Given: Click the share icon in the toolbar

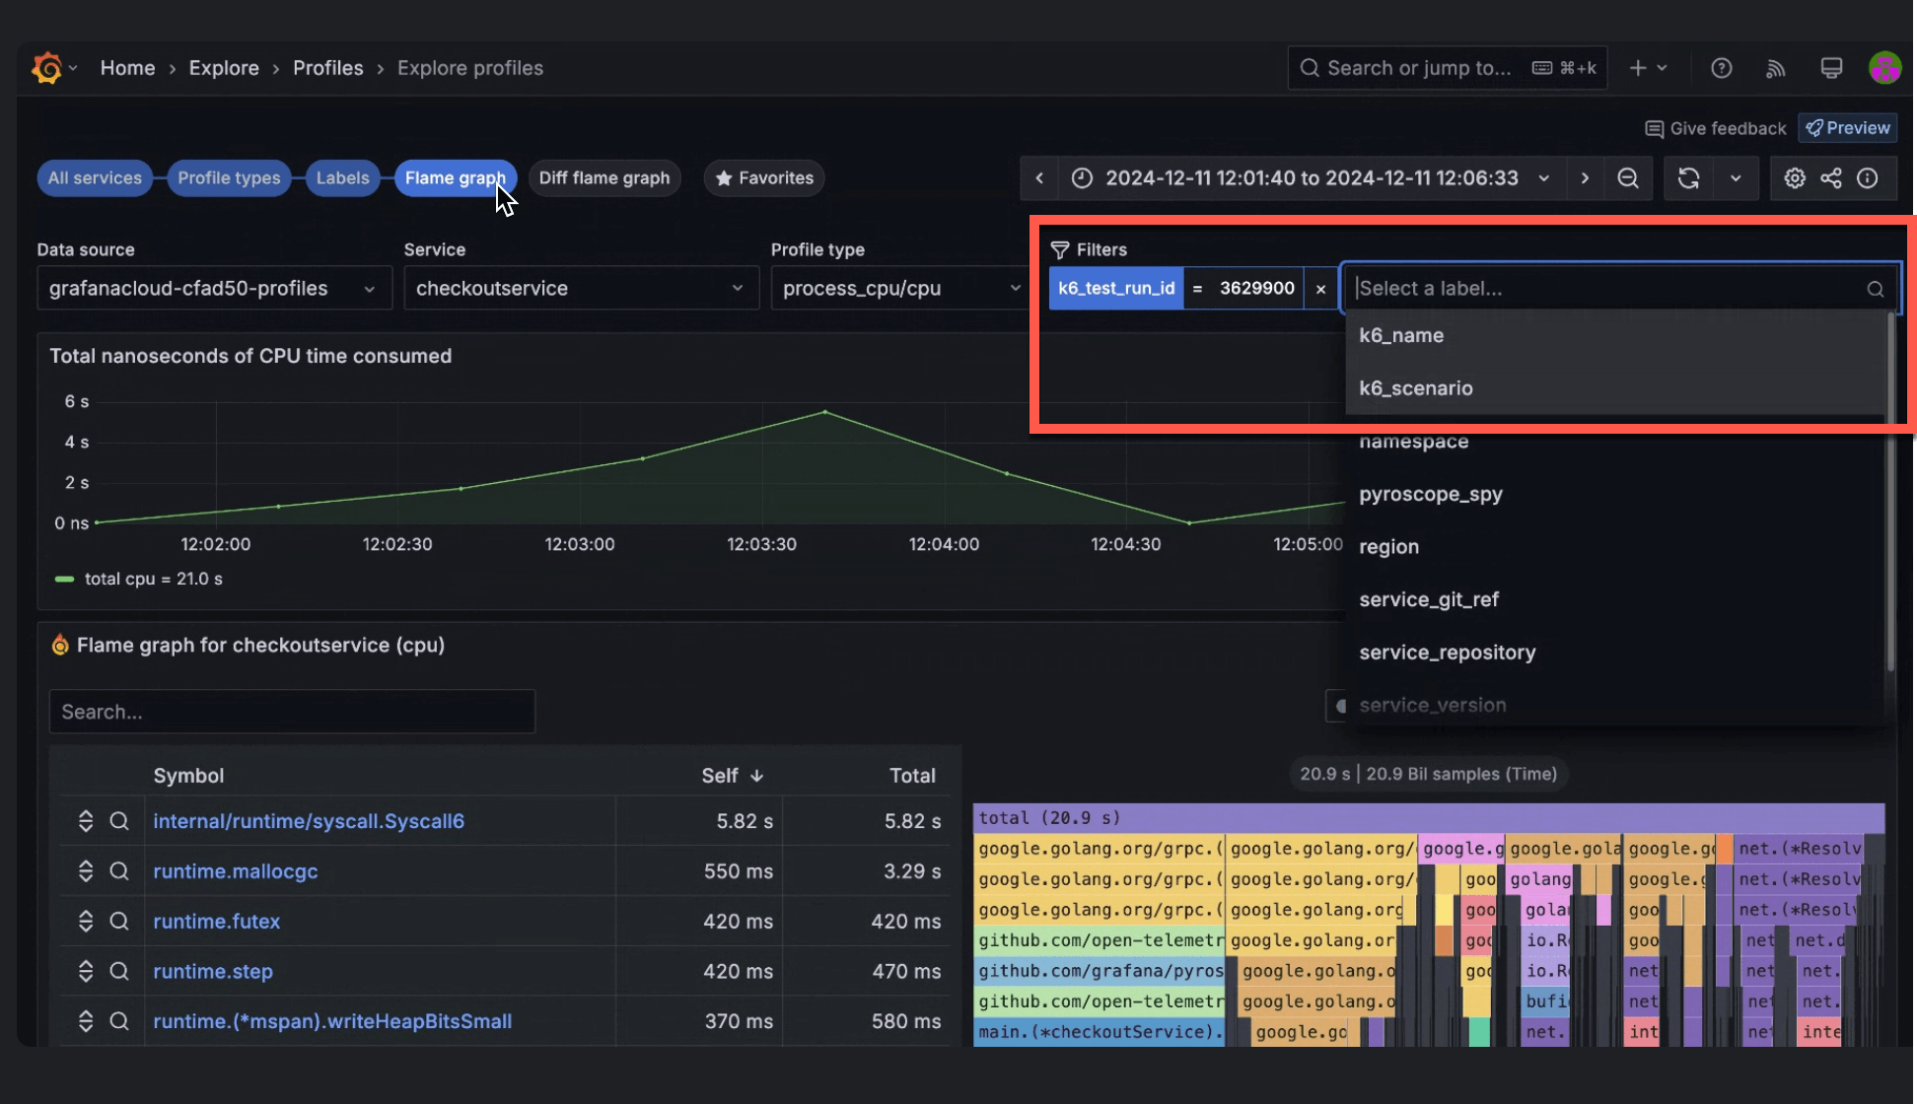Looking at the screenshot, I should coord(1831,178).
